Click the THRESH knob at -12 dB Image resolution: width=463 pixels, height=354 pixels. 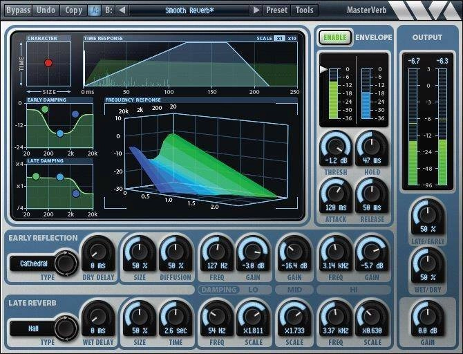pyautogui.click(x=336, y=148)
